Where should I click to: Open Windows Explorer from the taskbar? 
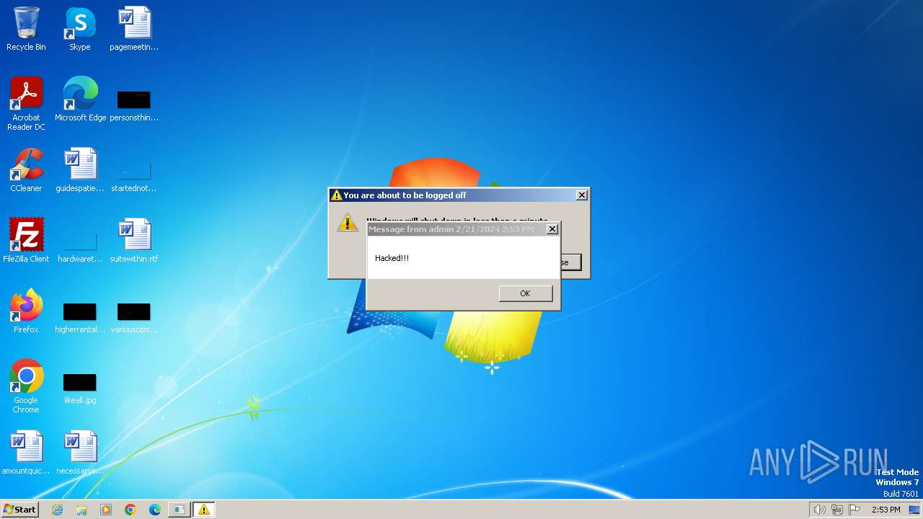(x=81, y=510)
